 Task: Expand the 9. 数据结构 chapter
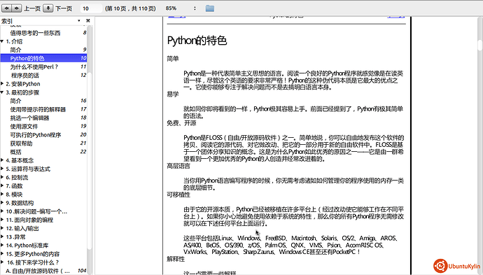2,203
